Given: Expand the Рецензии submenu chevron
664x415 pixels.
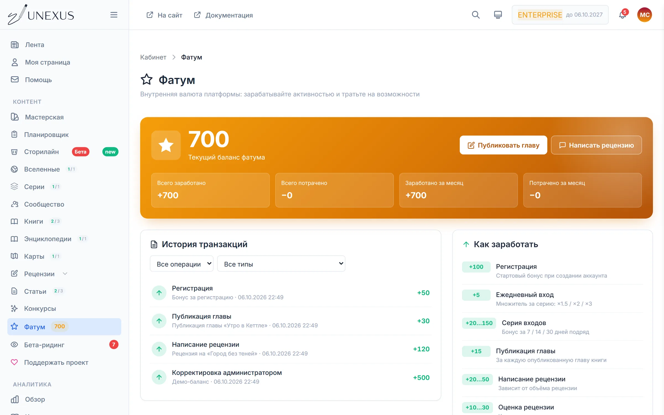Looking at the screenshot, I should pos(65,274).
